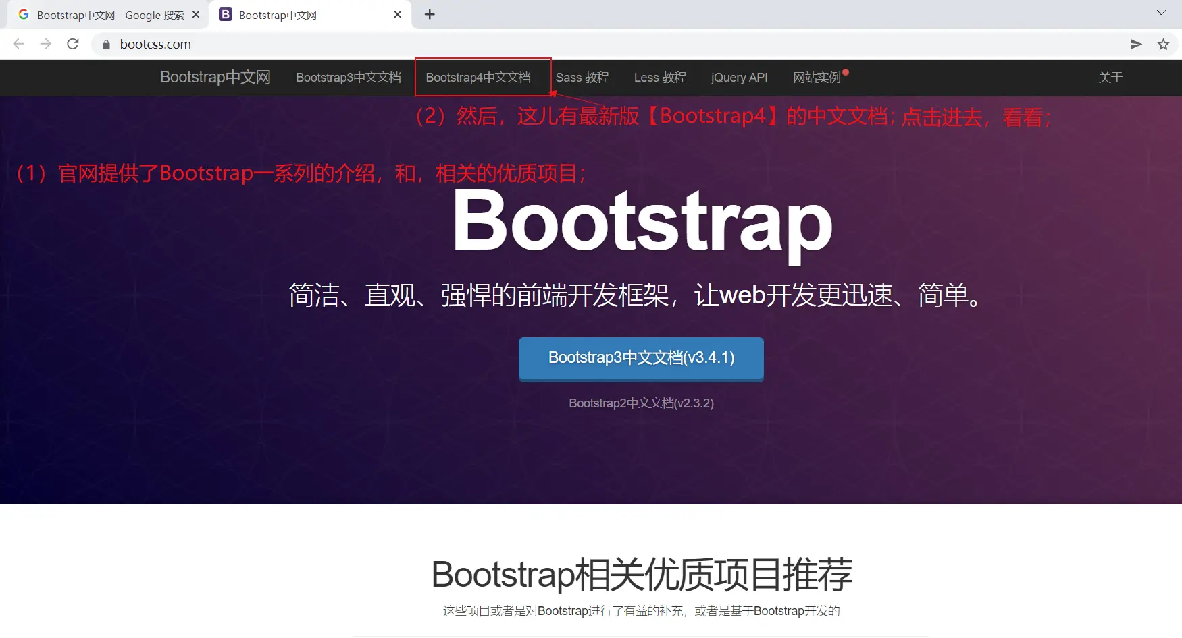Open the 关于 page link
The width and height of the screenshot is (1182, 638).
click(x=1110, y=78)
